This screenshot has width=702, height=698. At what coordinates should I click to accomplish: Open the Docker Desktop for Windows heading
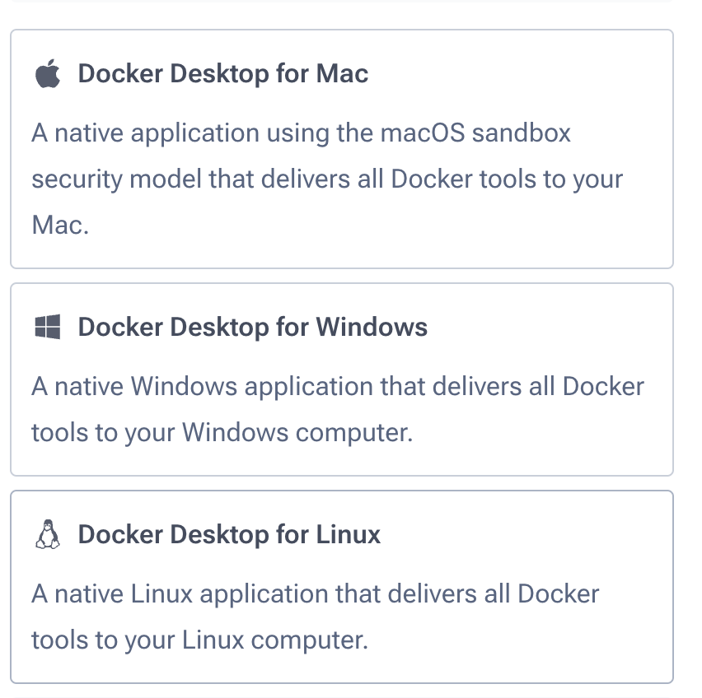pyautogui.click(x=252, y=328)
